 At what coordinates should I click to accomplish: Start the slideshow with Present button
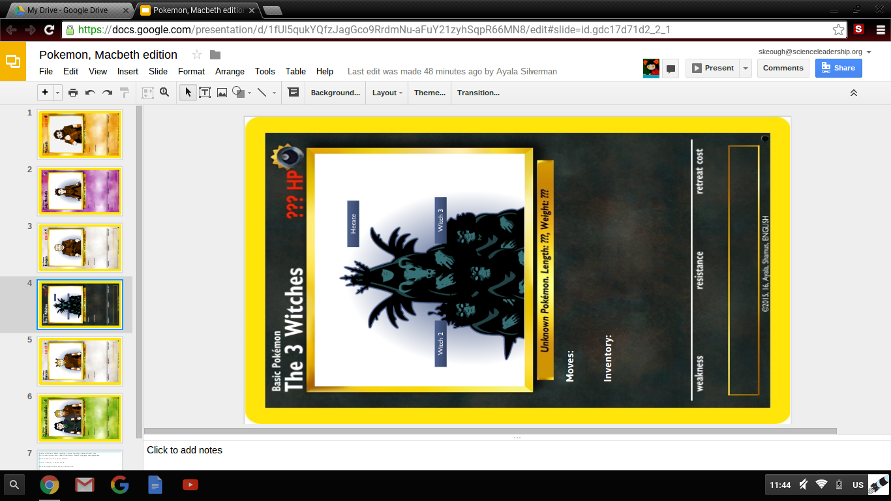712,68
